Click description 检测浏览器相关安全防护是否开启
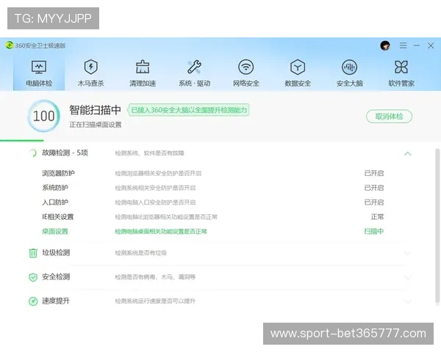 tap(158, 174)
